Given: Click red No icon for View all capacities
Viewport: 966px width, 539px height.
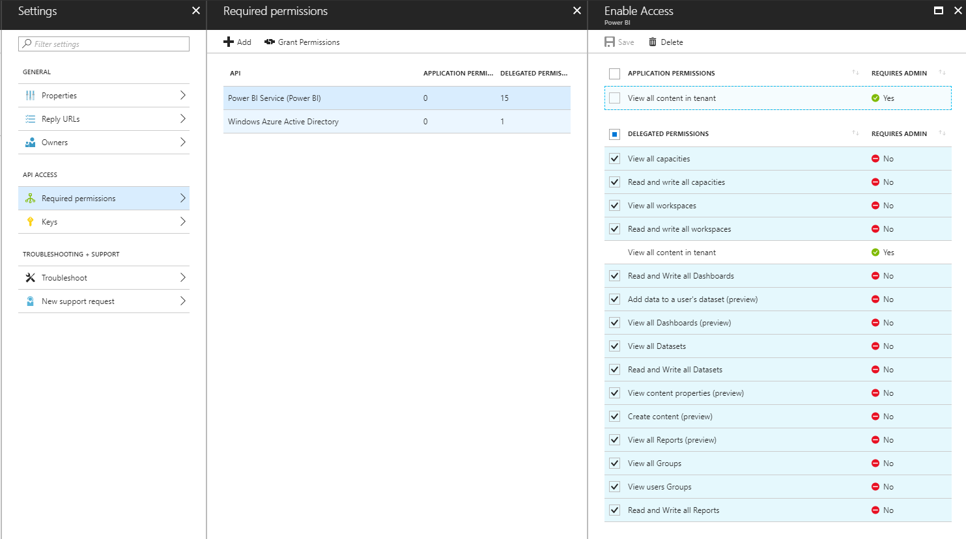Looking at the screenshot, I should [875, 159].
